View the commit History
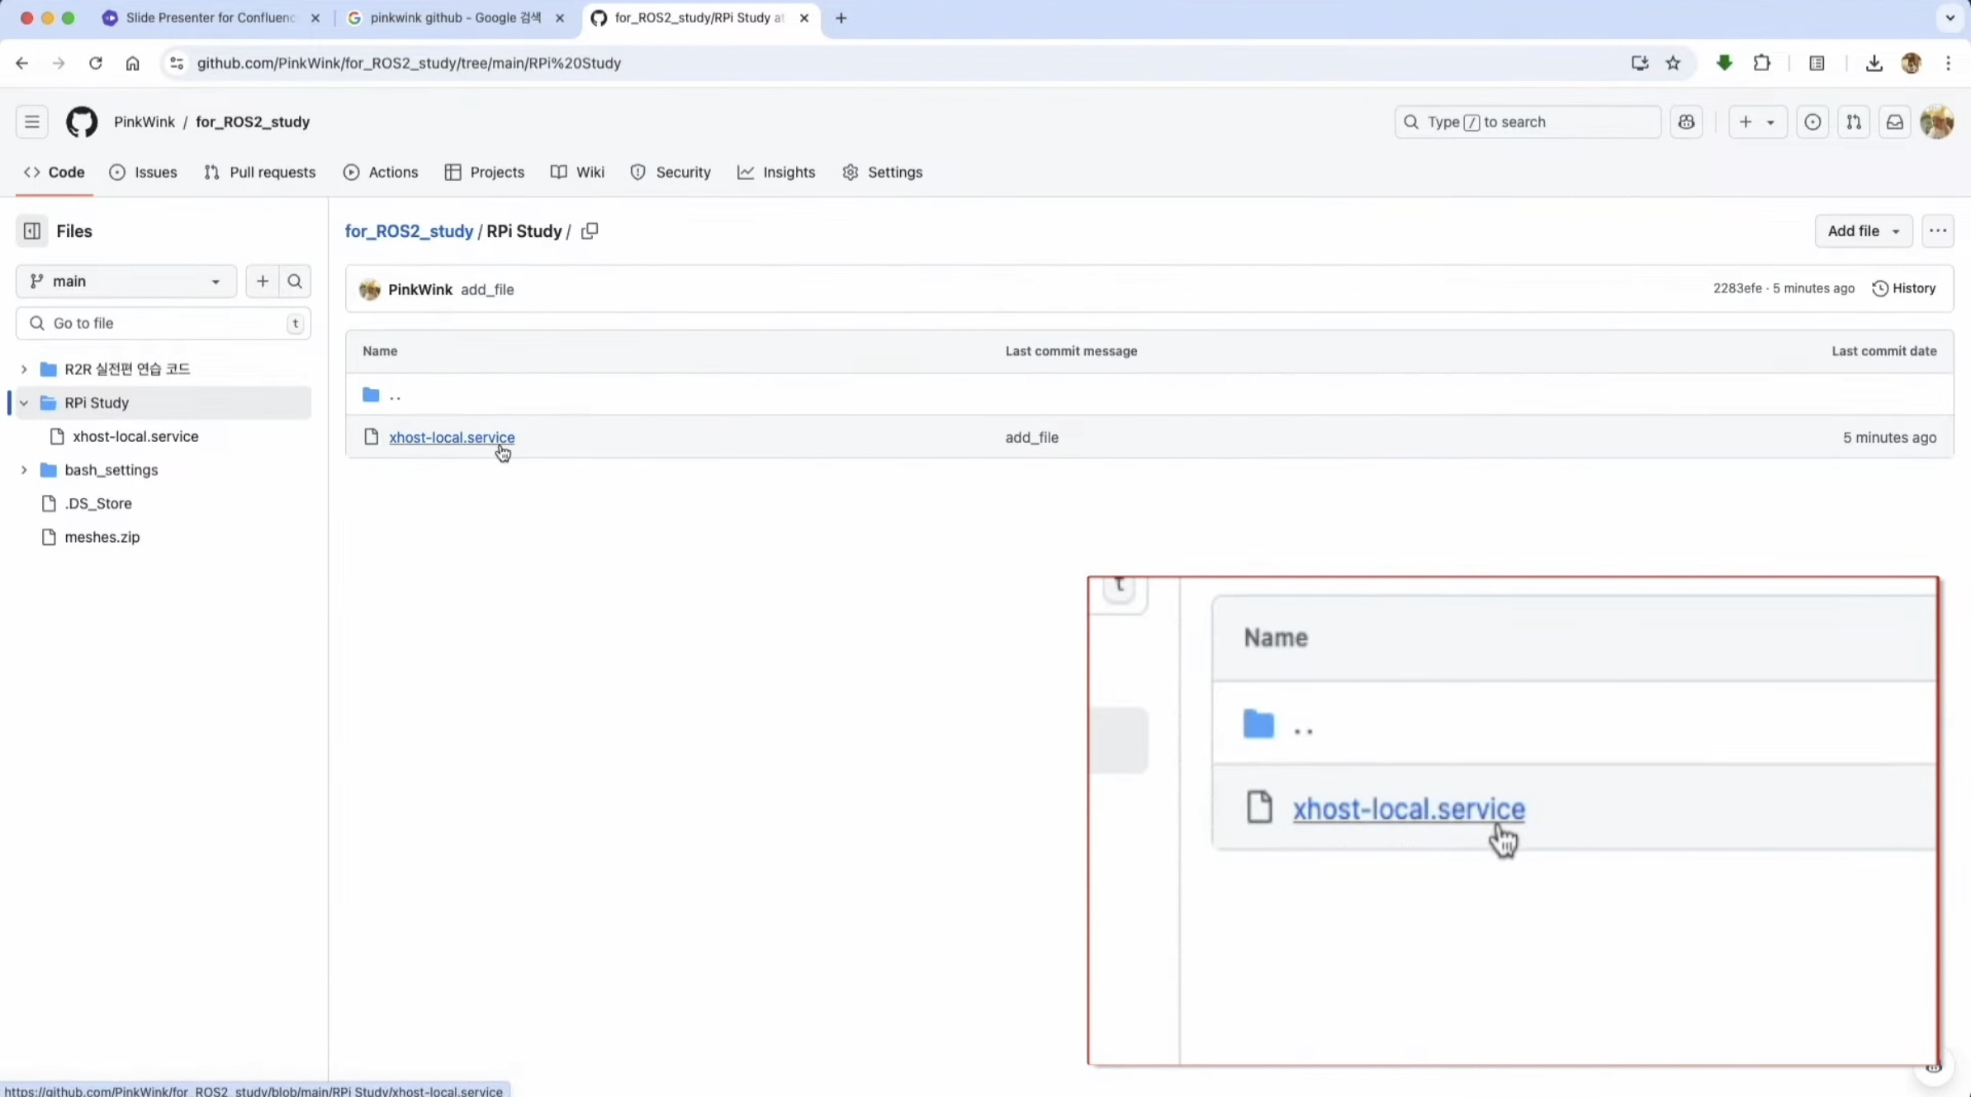 [x=1904, y=288]
